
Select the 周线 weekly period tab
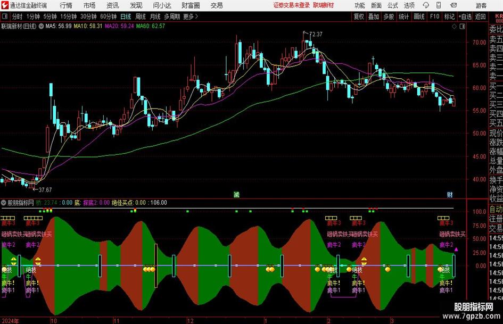point(141,16)
